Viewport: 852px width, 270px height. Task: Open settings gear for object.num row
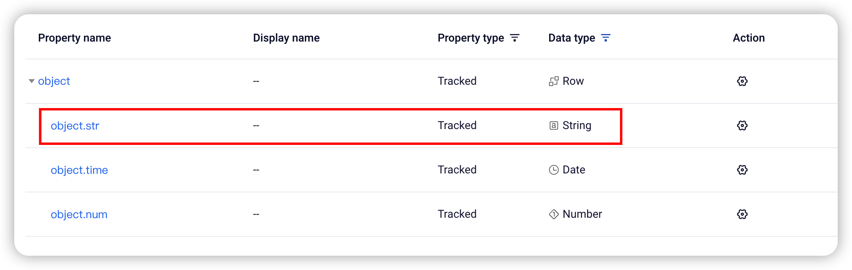(742, 214)
